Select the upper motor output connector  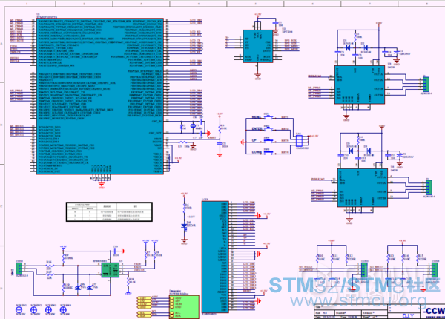click(426, 85)
